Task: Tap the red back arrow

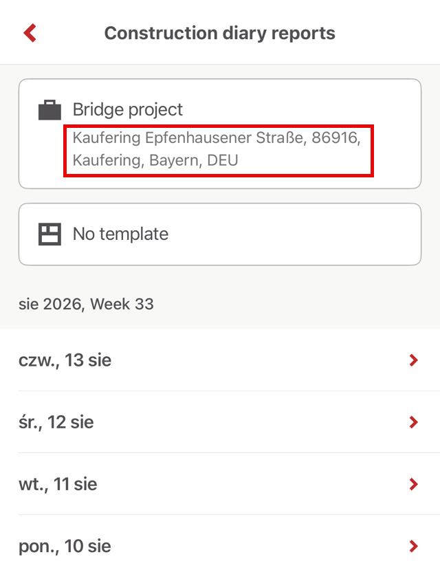Action: [x=30, y=33]
